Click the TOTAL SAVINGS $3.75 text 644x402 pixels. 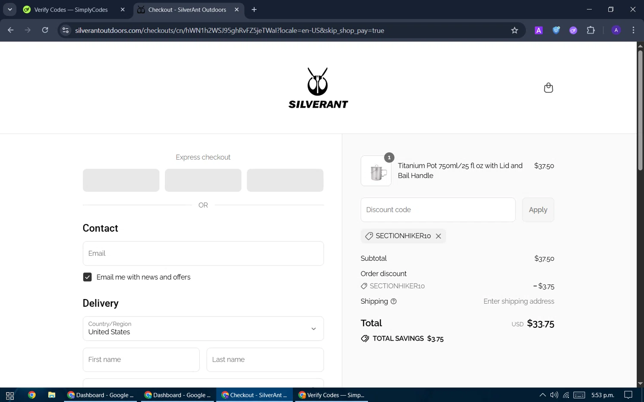[x=408, y=339]
